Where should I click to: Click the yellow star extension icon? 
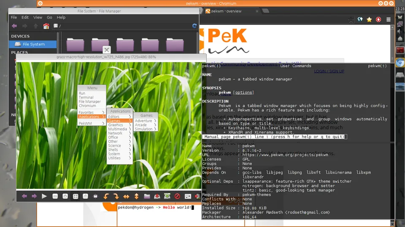369,20
